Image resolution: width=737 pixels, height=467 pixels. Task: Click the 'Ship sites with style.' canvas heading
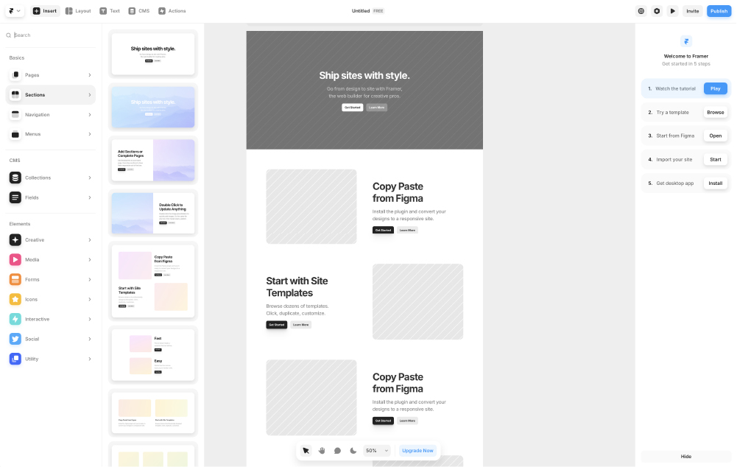(364, 75)
